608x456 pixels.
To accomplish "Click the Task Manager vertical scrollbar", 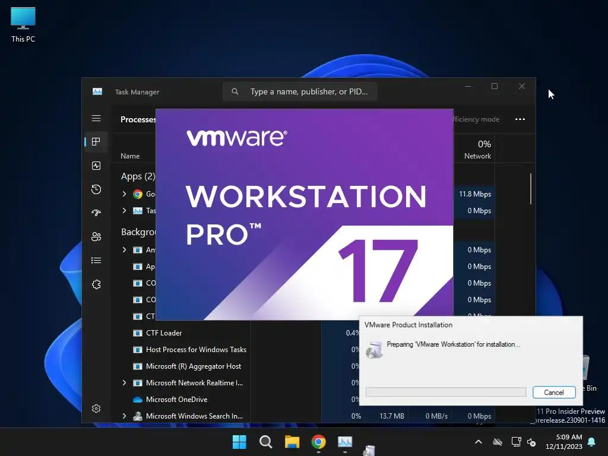I will click(x=530, y=189).
